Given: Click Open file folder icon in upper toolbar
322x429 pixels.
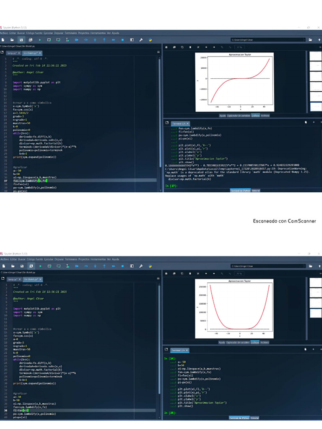Looking at the screenshot, I should coord(12,40).
